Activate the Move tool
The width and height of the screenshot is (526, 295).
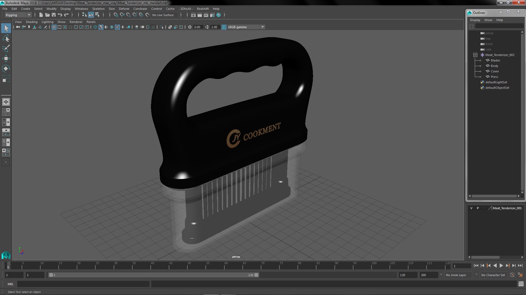(6, 58)
